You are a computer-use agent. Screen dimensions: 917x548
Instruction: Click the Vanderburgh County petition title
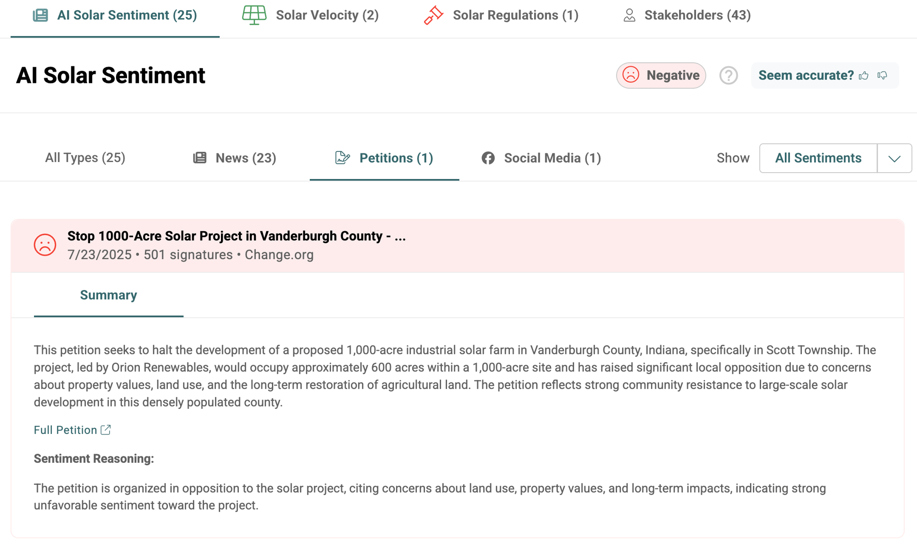[237, 236]
